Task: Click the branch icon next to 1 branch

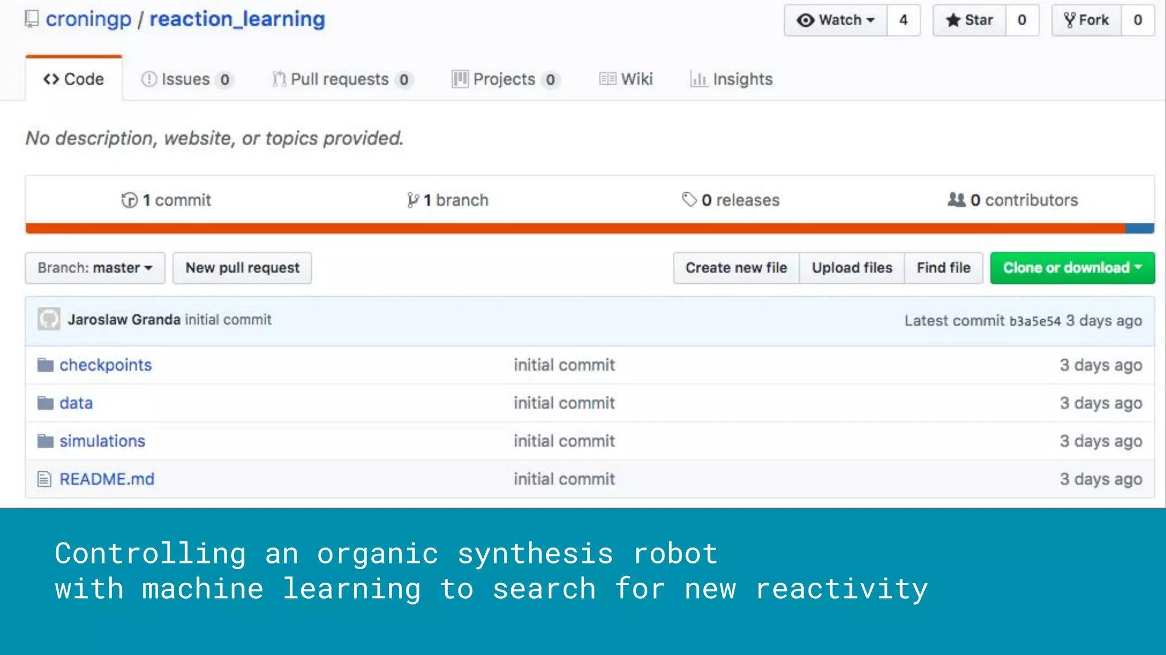Action: click(413, 200)
